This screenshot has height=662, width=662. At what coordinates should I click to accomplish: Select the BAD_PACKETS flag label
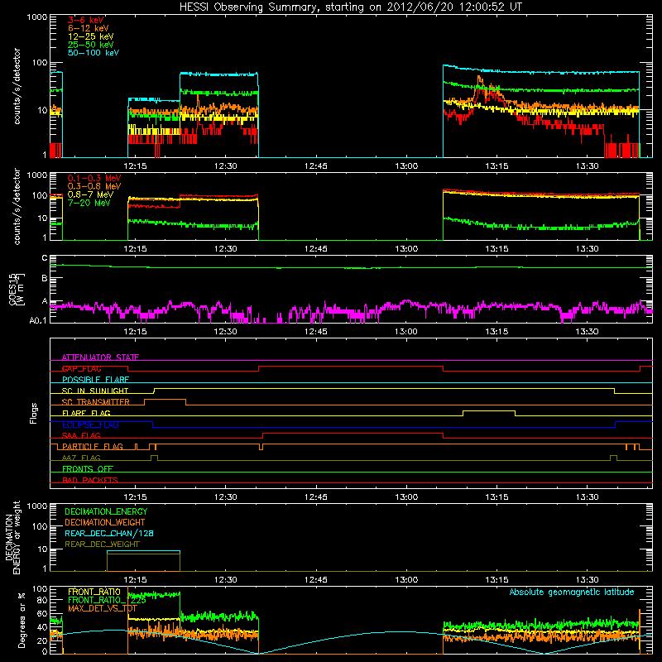pos(90,480)
